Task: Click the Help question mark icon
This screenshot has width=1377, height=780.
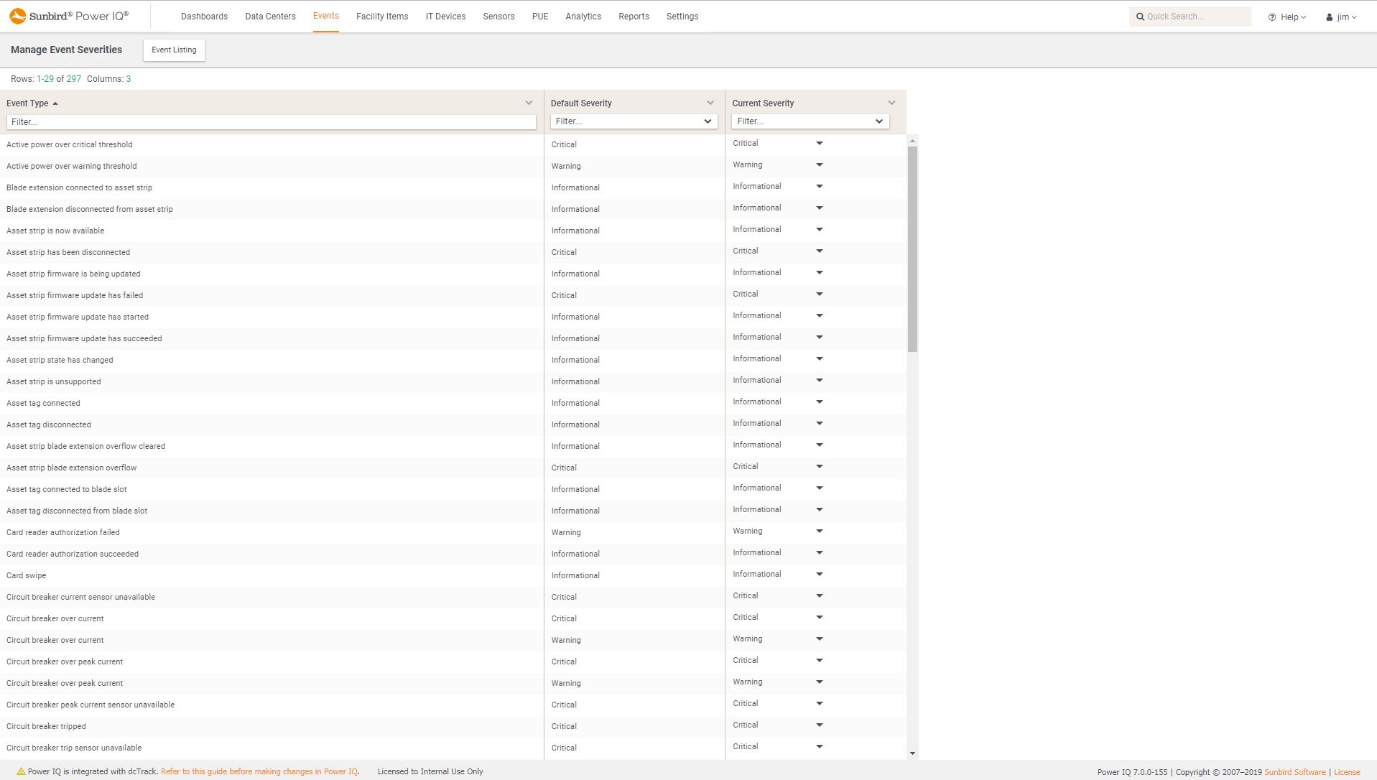Action: pos(1271,16)
